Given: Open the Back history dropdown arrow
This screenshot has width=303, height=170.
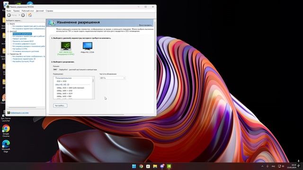Looking at the screenshot, I should click(19, 15).
